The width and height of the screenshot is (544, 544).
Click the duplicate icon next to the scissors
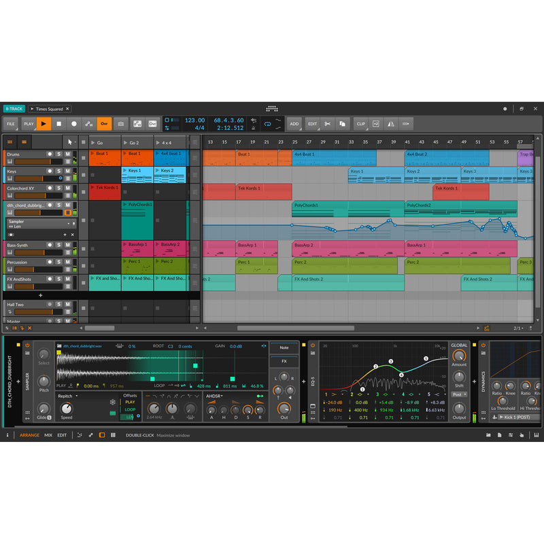click(342, 124)
